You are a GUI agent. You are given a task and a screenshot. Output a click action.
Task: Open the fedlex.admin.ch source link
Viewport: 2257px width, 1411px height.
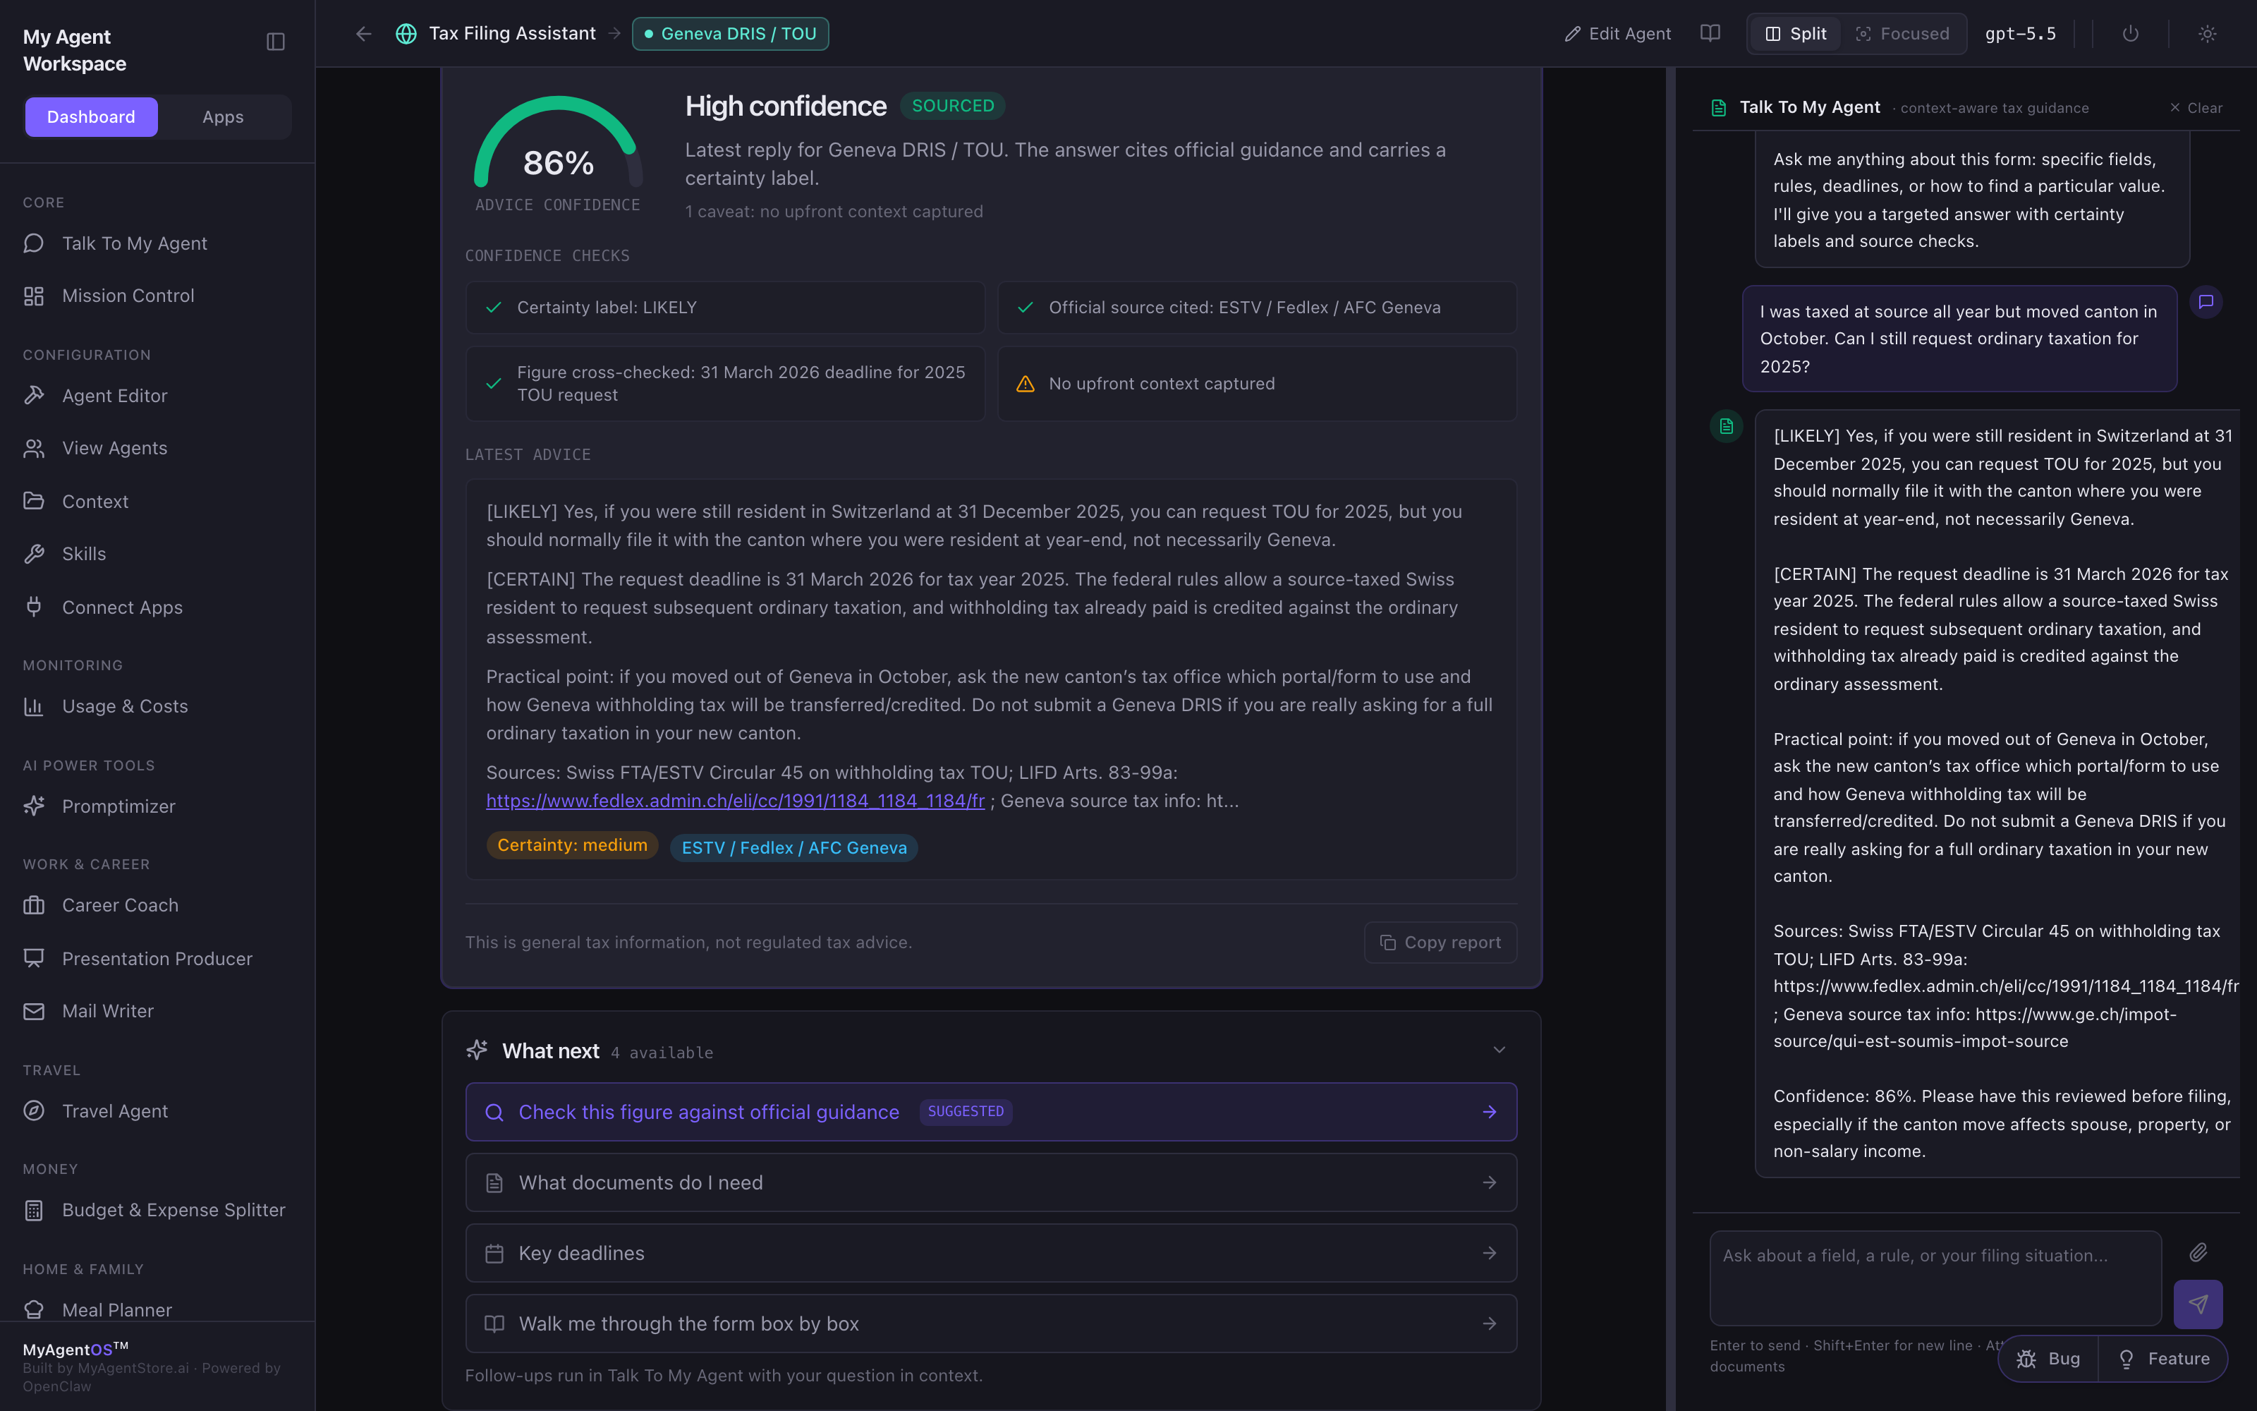[735, 801]
